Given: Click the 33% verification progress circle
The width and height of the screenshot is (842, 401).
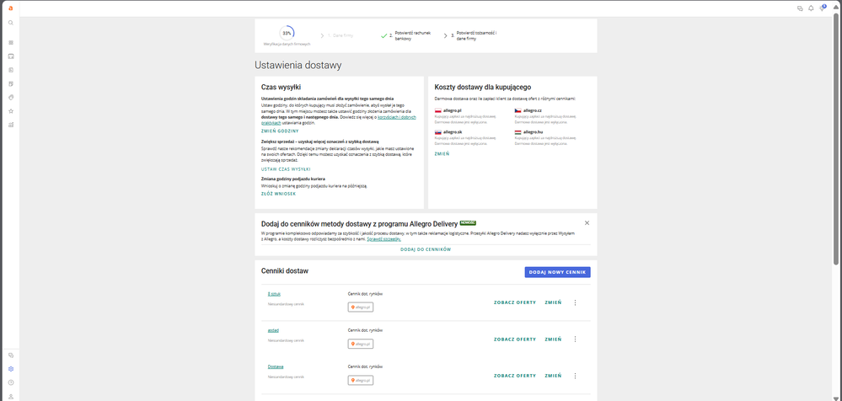Looking at the screenshot, I should (x=287, y=33).
